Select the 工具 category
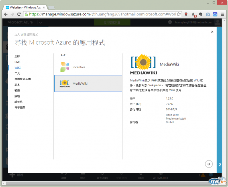The image size is (228, 187). (17, 73)
